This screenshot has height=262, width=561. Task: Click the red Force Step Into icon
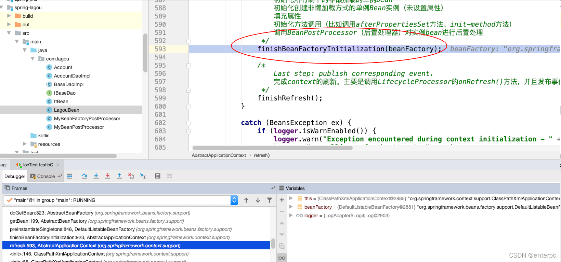(108, 176)
